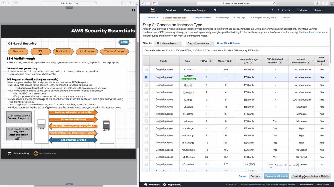The width and height of the screenshot is (334, 187).
Task: Show info for Network Performance column
Action: pos(308,63)
